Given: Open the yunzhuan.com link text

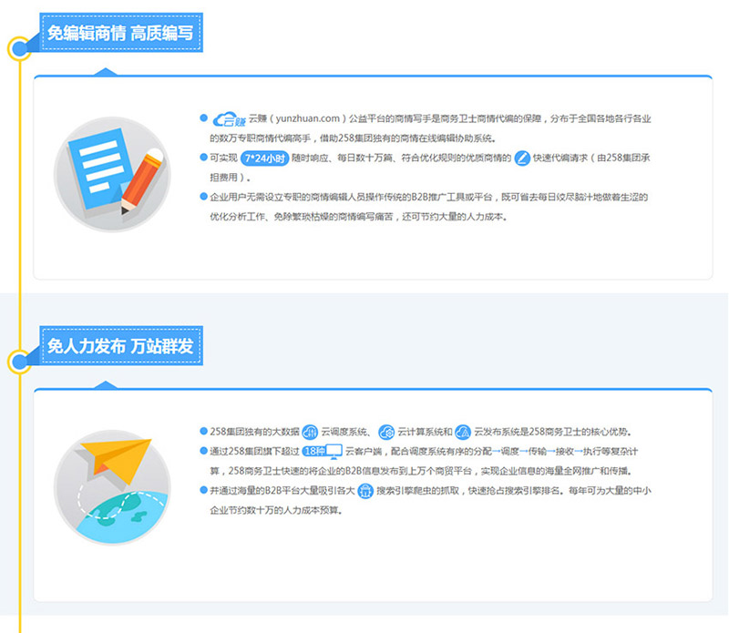Looking at the screenshot, I should click(297, 118).
